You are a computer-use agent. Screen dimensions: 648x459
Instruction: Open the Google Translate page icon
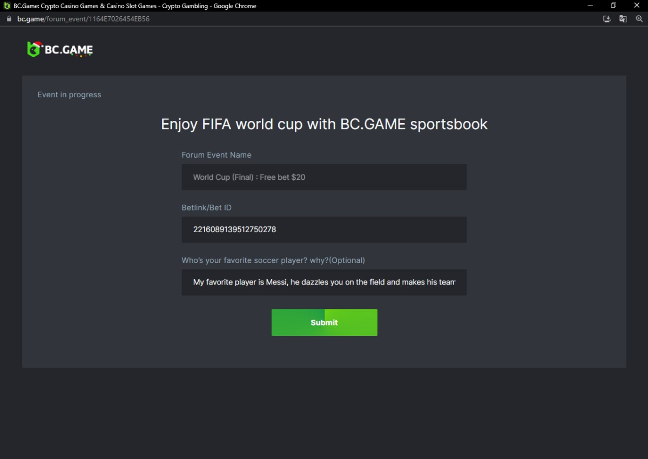pyautogui.click(x=623, y=19)
